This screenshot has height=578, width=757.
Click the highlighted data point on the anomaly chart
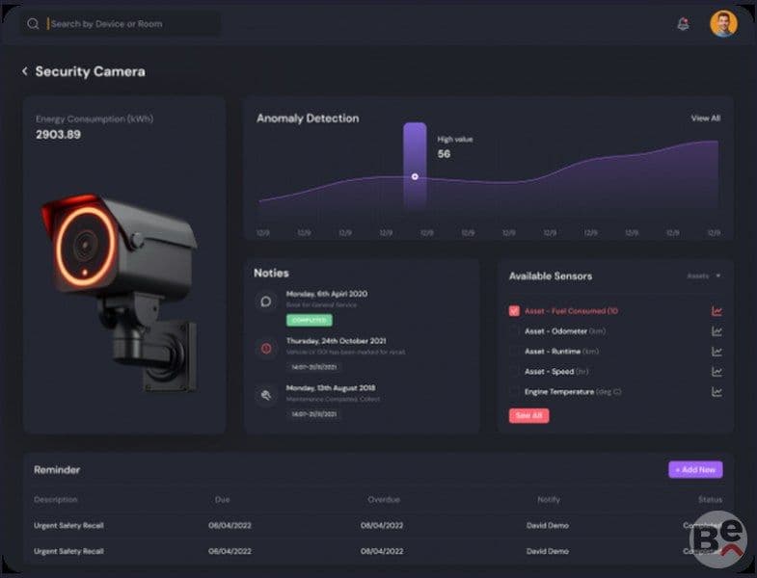pyautogui.click(x=415, y=176)
